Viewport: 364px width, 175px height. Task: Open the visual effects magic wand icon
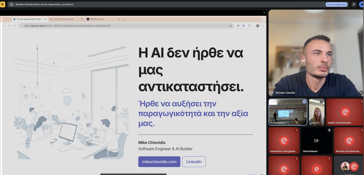[x=354, y=5]
